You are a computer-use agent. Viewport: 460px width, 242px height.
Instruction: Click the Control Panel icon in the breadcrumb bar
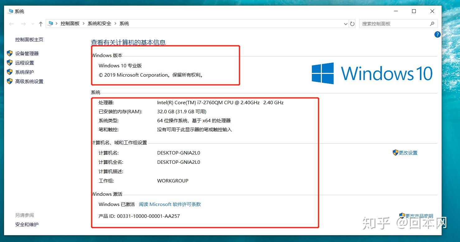point(50,23)
